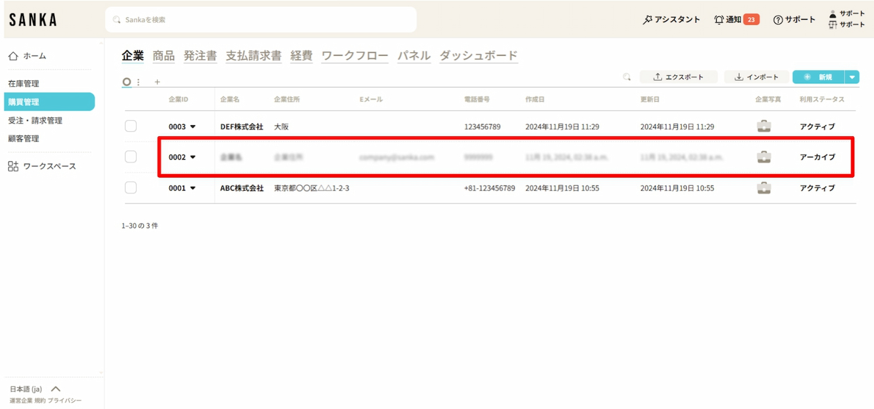The height and width of the screenshot is (409, 874).
Task: Switch to the 発注書 tab
Action: [200, 56]
